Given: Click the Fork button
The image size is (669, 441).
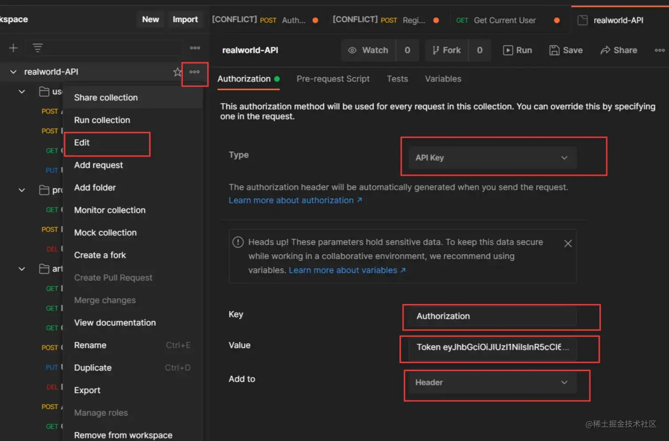Looking at the screenshot, I should 447,50.
